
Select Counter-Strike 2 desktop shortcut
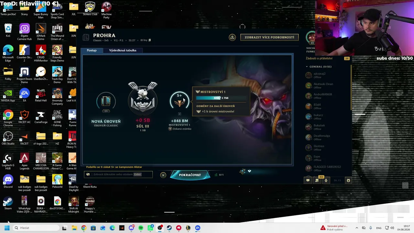(x=24, y=53)
